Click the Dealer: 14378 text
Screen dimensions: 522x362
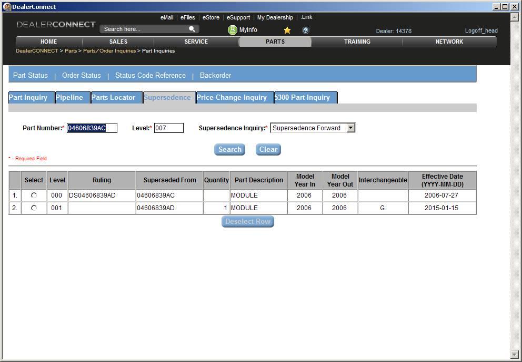(x=394, y=31)
